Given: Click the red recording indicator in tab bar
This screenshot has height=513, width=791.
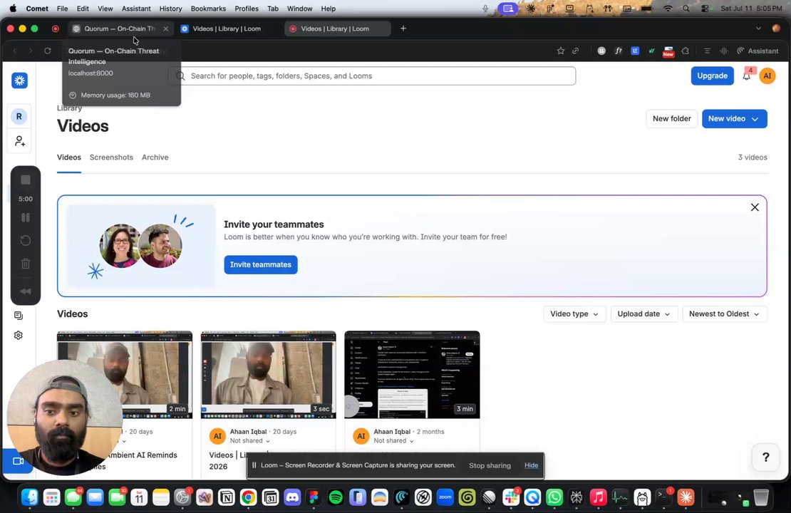Looking at the screenshot, I should (x=56, y=28).
